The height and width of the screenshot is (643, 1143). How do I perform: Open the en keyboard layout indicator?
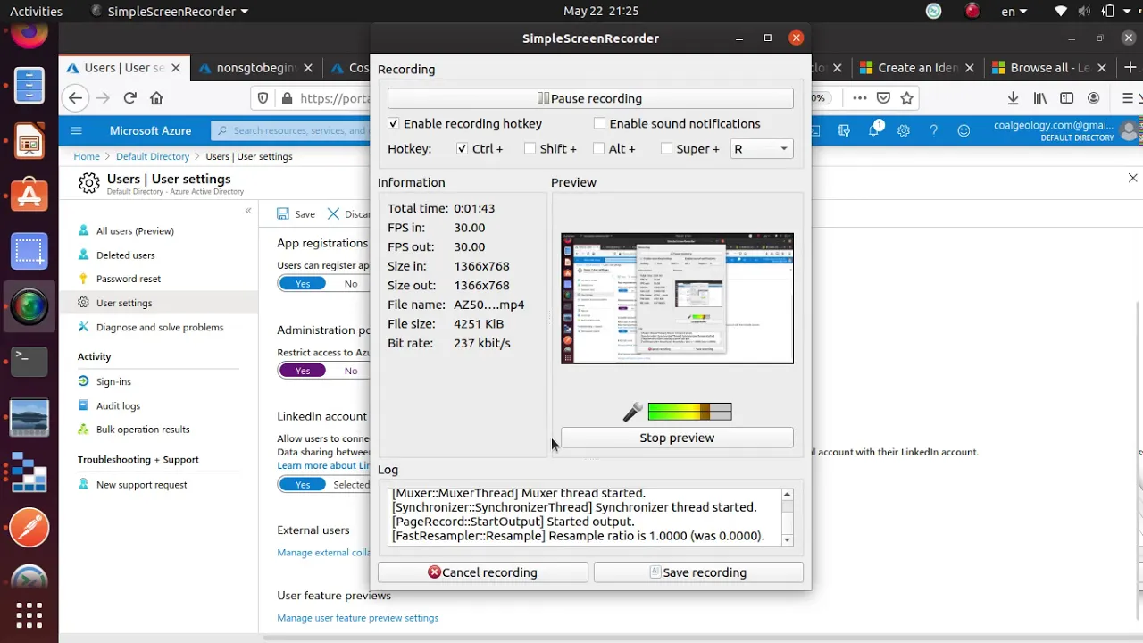[1014, 12]
